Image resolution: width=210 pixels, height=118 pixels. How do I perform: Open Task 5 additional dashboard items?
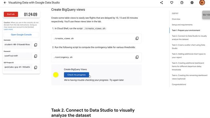188,66
